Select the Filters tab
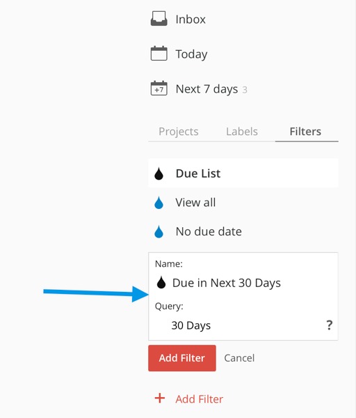Image resolution: width=356 pixels, height=418 pixels. pyautogui.click(x=305, y=132)
